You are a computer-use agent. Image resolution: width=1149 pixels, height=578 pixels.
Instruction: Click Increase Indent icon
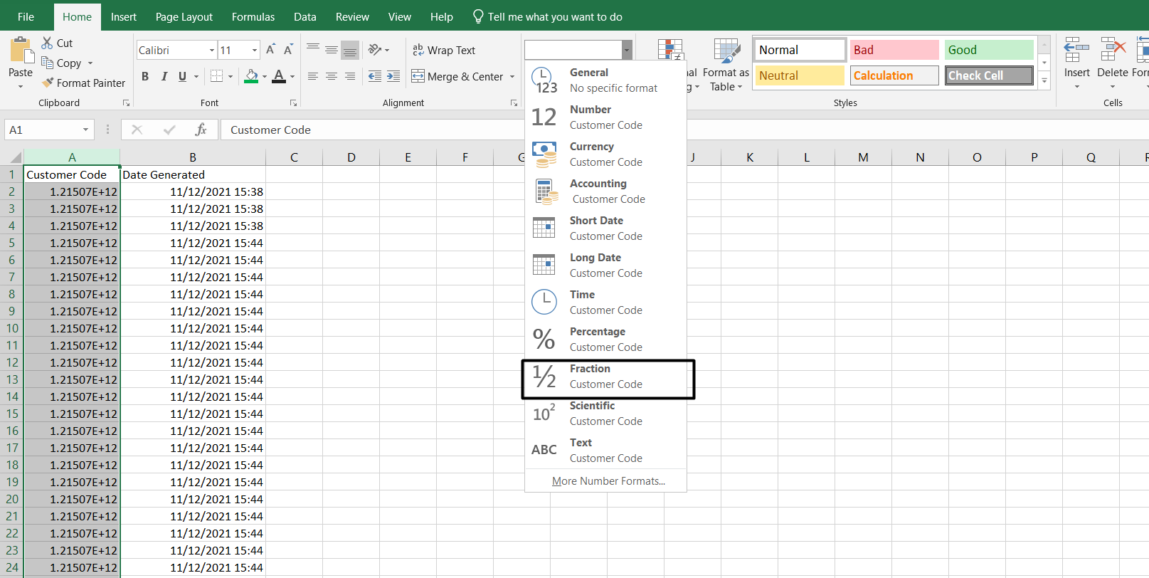click(x=393, y=76)
